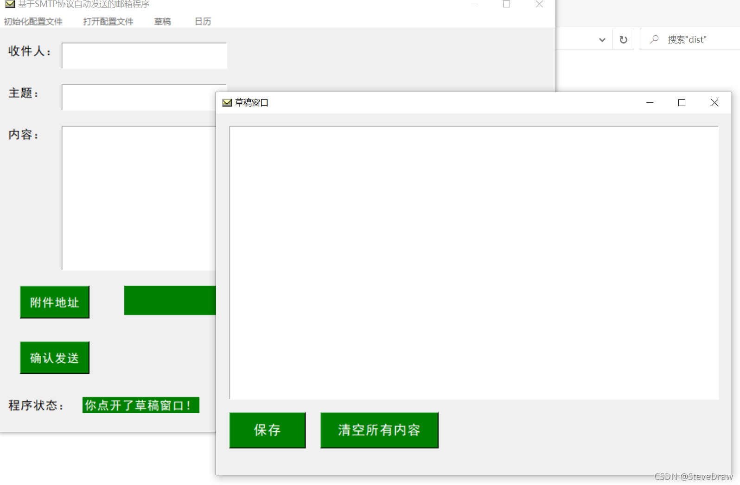
Task: Click the 草稿窗口 title text
Action: coord(252,102)
